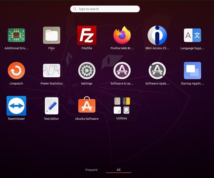The height and width of the screenshot is (178, 214).
Task: Open FileZilla FTP client
Action: coord(87,36)
